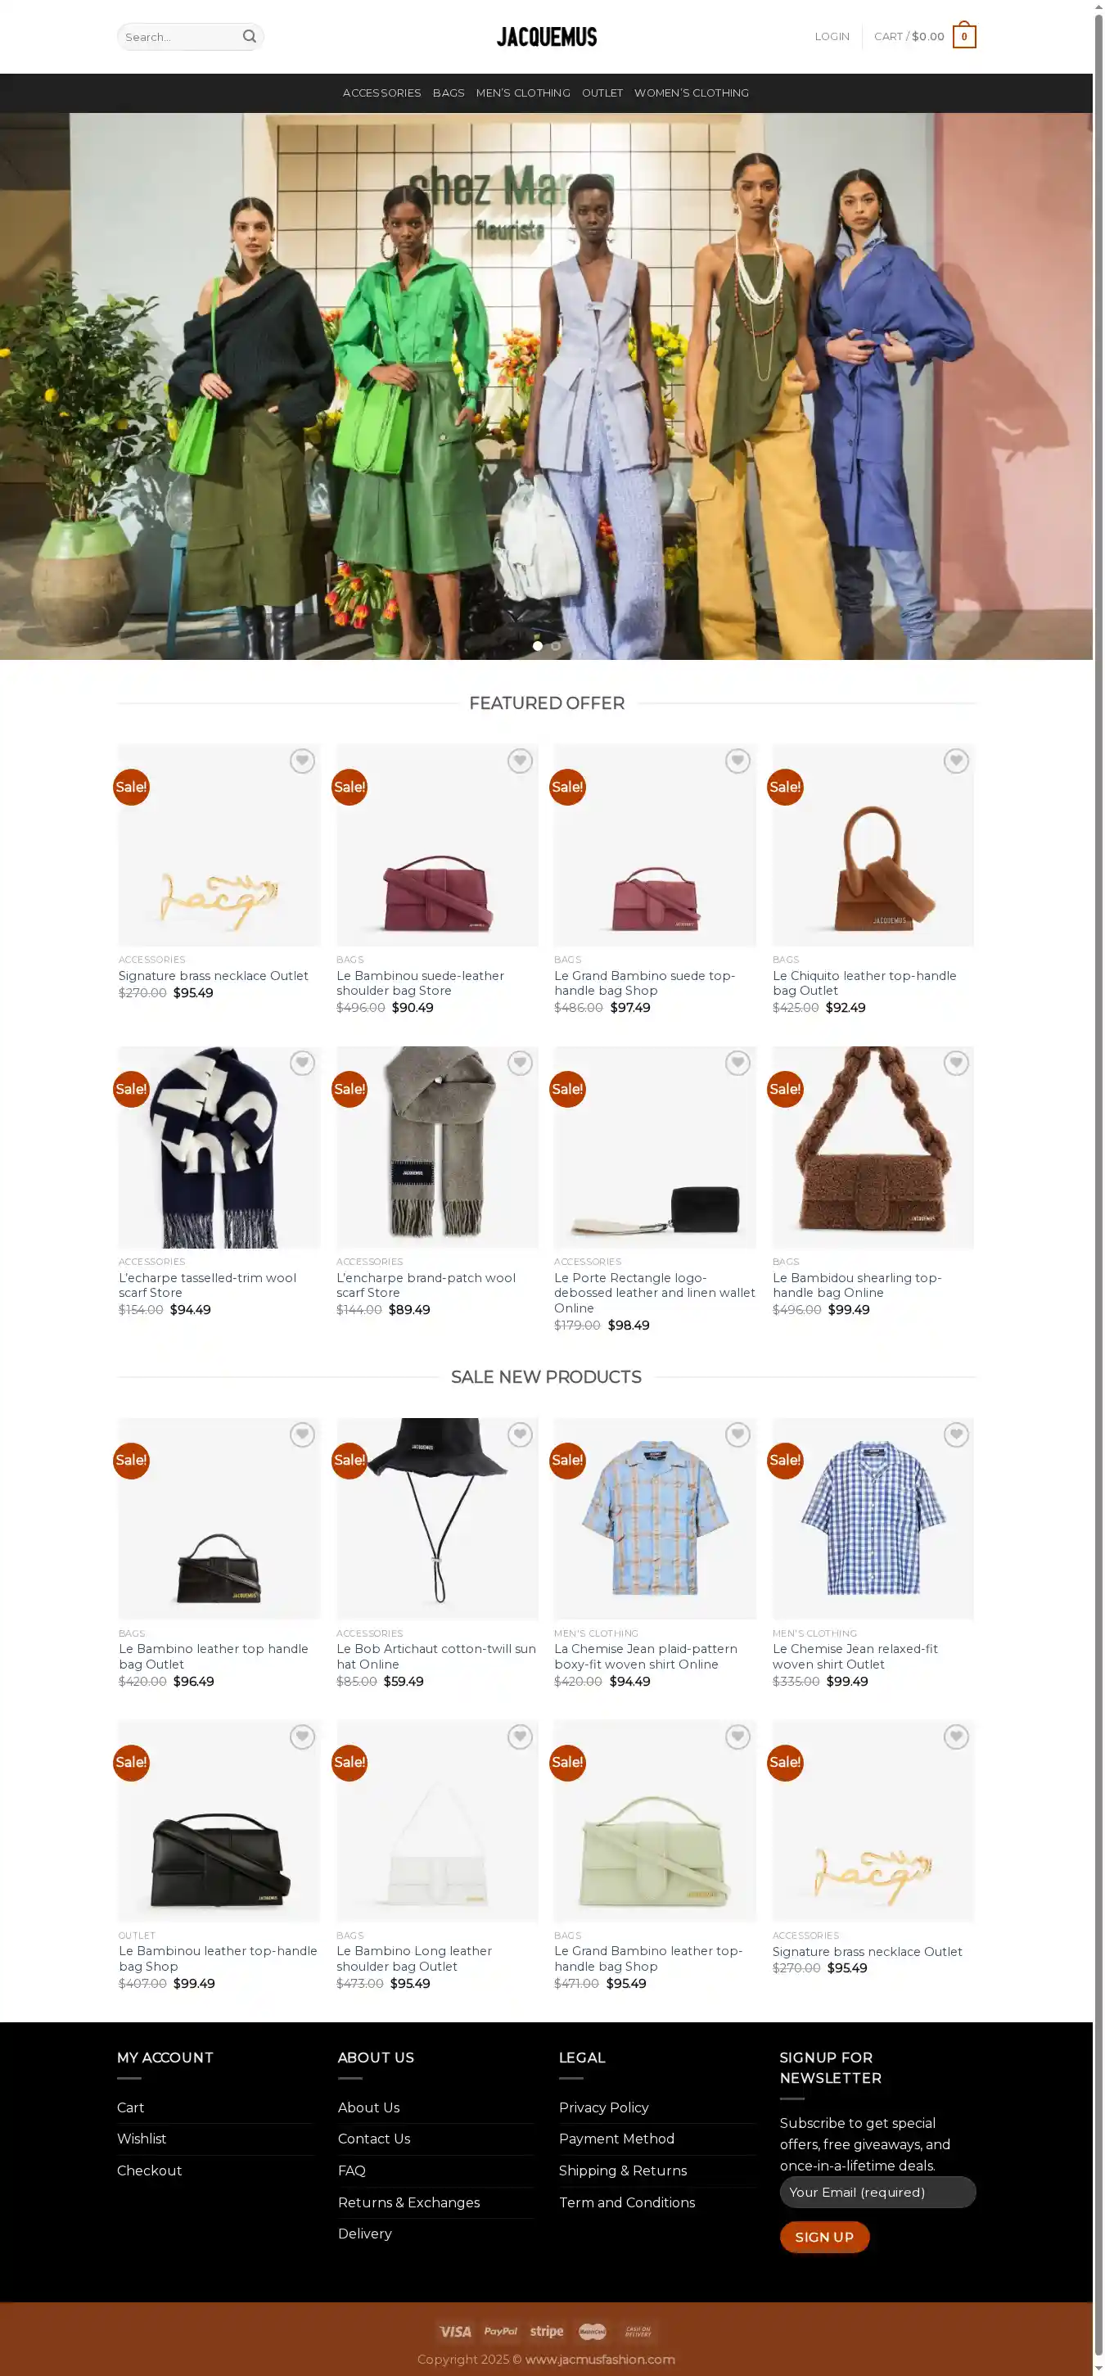Image resolution: width=1105 pixels, height=2376 pixels.
Task: Heart the Le Bambidou shearling bag
Action: click(955, 1064)
